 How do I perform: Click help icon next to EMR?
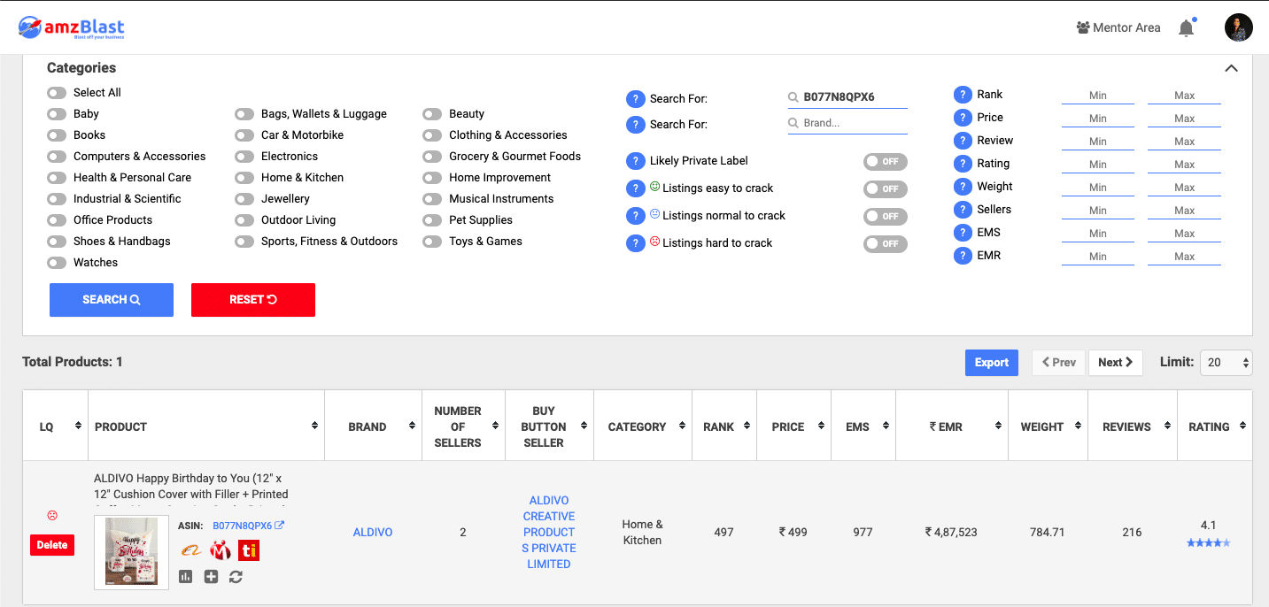tap(963, 256)
